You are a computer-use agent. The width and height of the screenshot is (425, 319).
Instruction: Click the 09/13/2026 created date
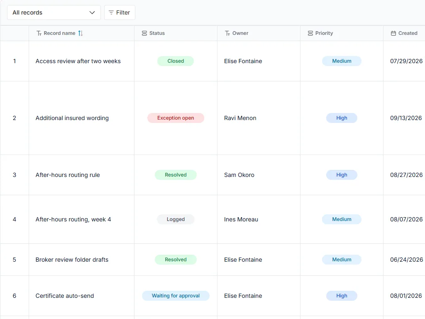tap(406, 118)
